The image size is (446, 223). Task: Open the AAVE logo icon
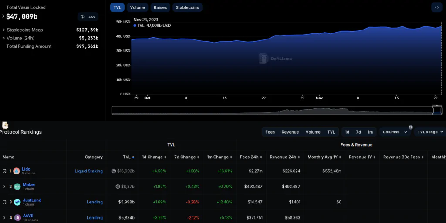pos(17,218)
